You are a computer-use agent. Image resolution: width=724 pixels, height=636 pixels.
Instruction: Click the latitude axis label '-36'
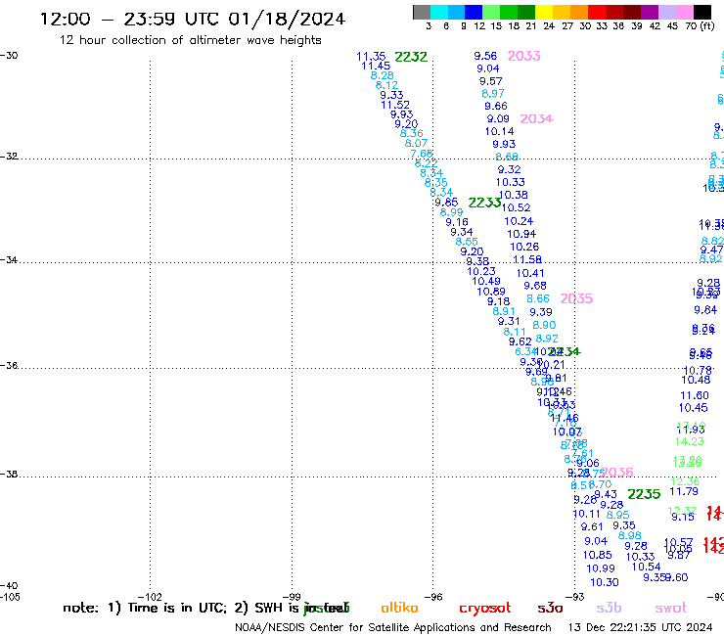[9, 365]
